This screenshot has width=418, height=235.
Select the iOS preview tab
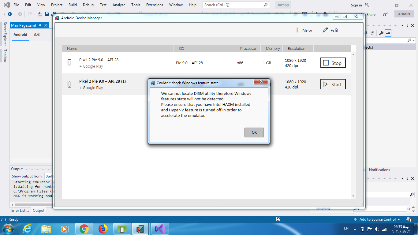click(x=37, y=35)
